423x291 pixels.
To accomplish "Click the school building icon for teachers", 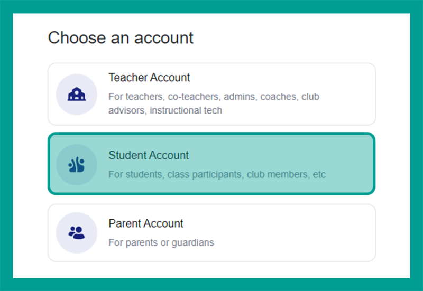I will (77, 95).
